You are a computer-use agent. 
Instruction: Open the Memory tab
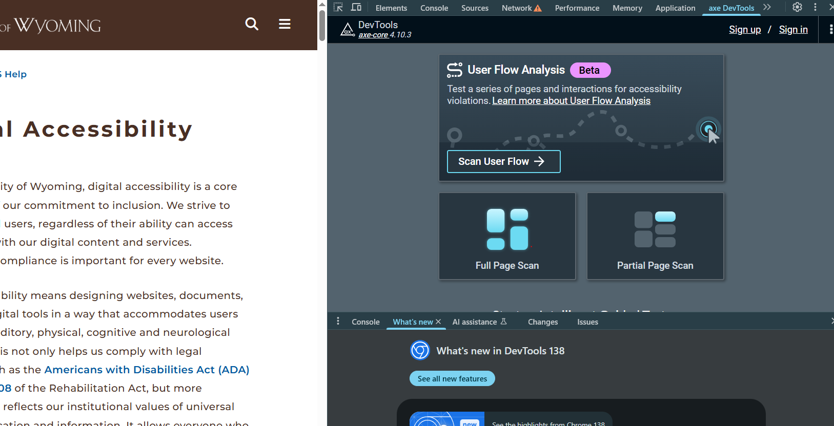coord(627,8)
